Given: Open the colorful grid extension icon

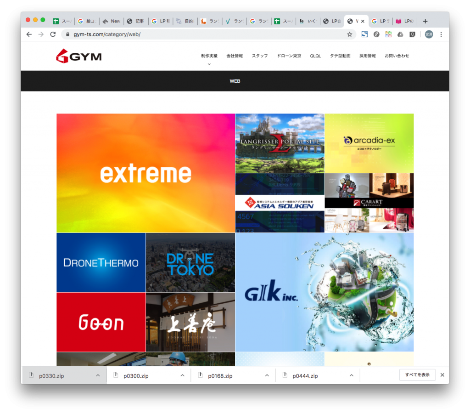Looking at the screenshot, I should (388, 34).
